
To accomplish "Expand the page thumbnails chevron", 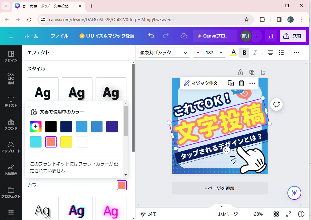I will coord(222,206).
